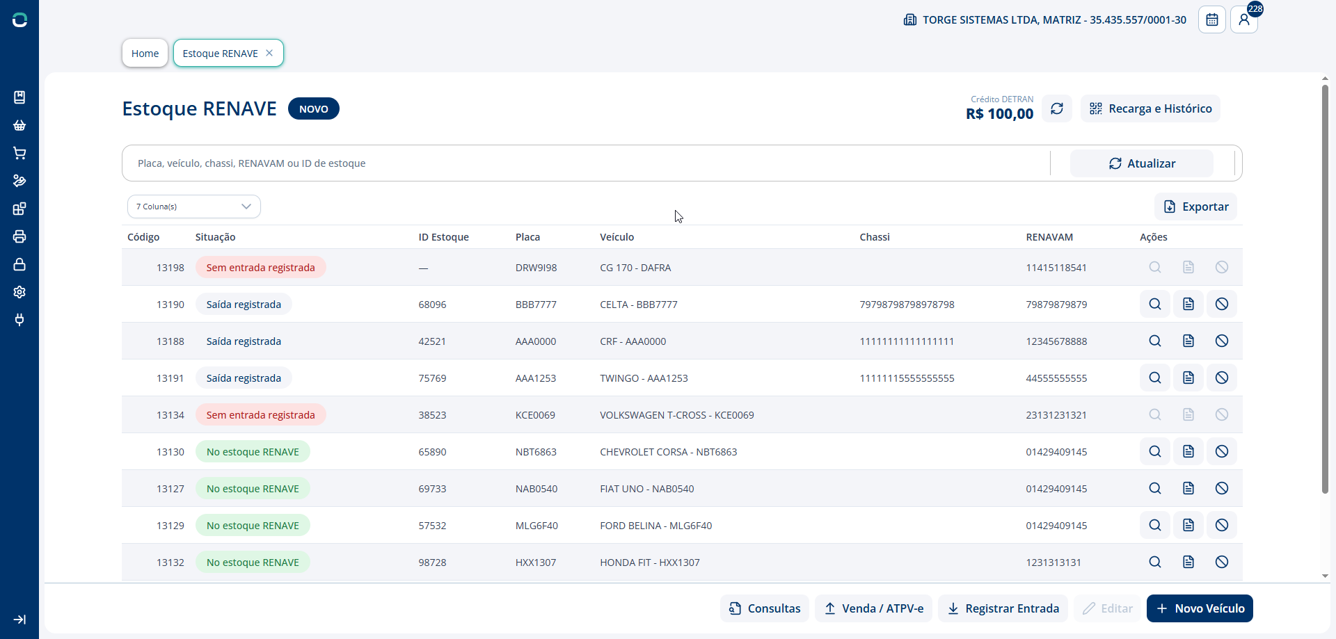This screenshot has height=639, width=1336.
Task: Open the Consultas button
Action: (x=765, y=608)
